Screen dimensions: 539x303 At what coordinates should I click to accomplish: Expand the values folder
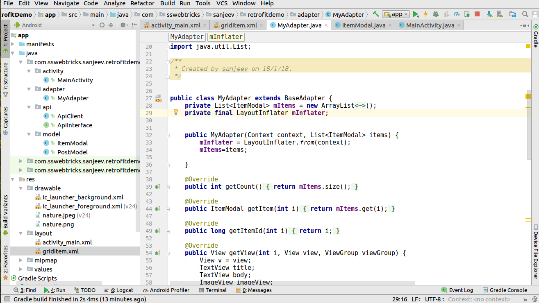(21, 269)
